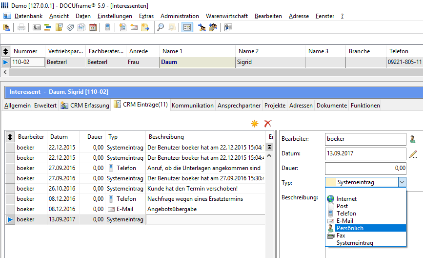The image size is (423, 258).
Task: Open the Administration menu
Action: 180,16
